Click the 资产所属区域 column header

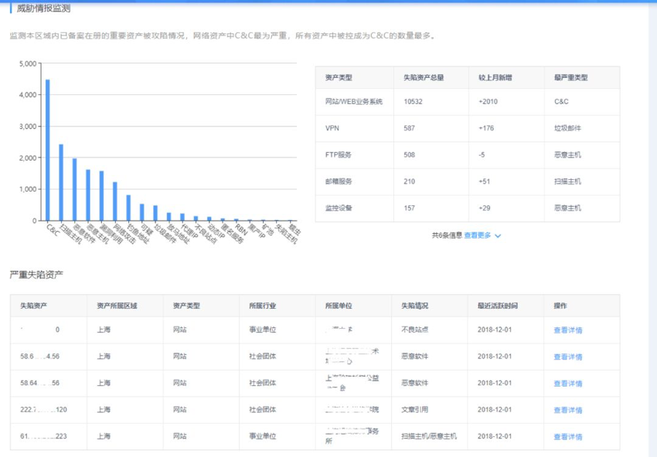[x=117, y=306]
